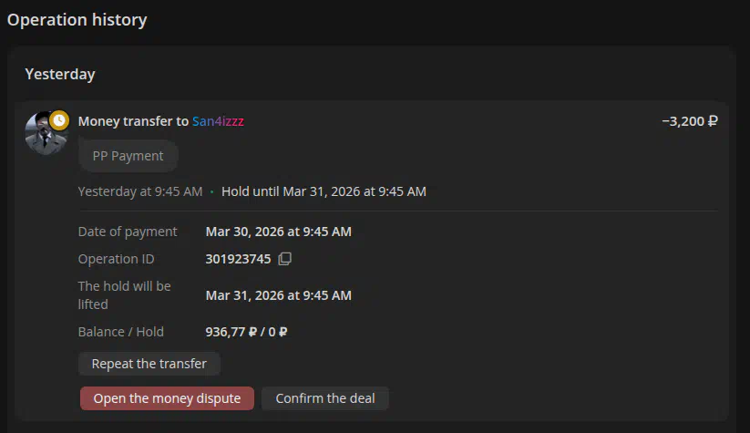Open San4izzz user profile link
Viewport: 750px width, 433px height.
tap(218, 121)
